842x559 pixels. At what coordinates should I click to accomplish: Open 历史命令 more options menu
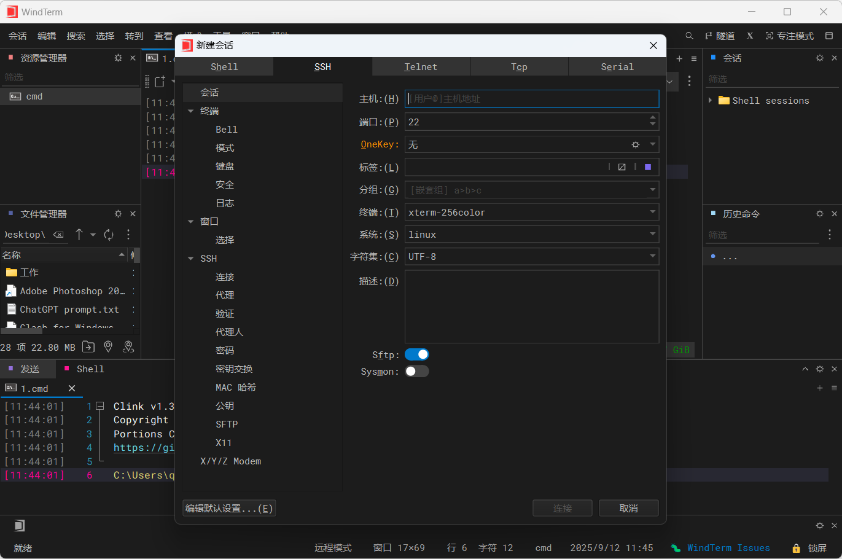click(830, 235)
